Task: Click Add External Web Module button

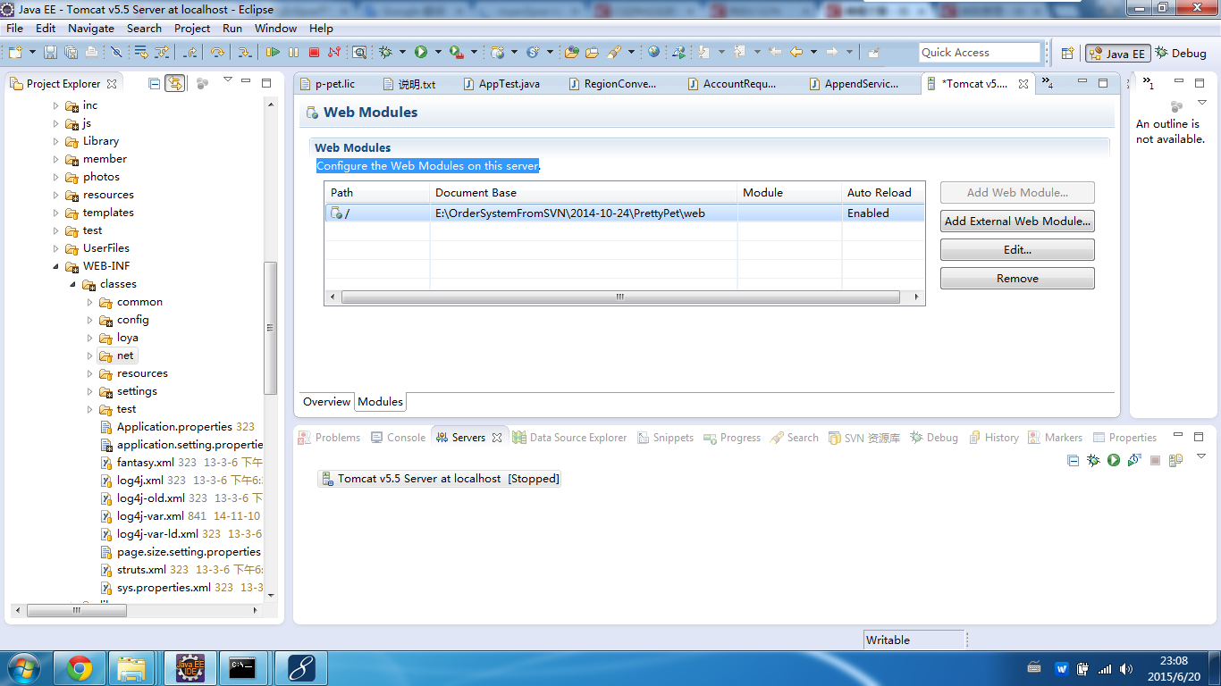Action: (1017, 221)
